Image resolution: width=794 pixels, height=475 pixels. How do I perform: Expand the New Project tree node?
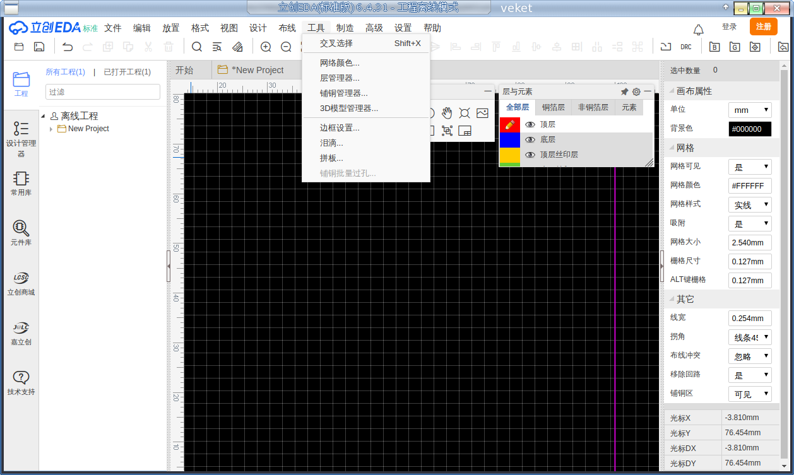[x=51, y=129]
